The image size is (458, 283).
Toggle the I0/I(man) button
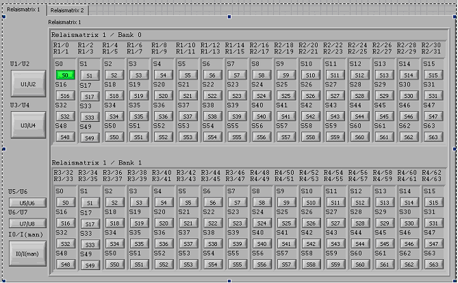click(x=27, y=254)
